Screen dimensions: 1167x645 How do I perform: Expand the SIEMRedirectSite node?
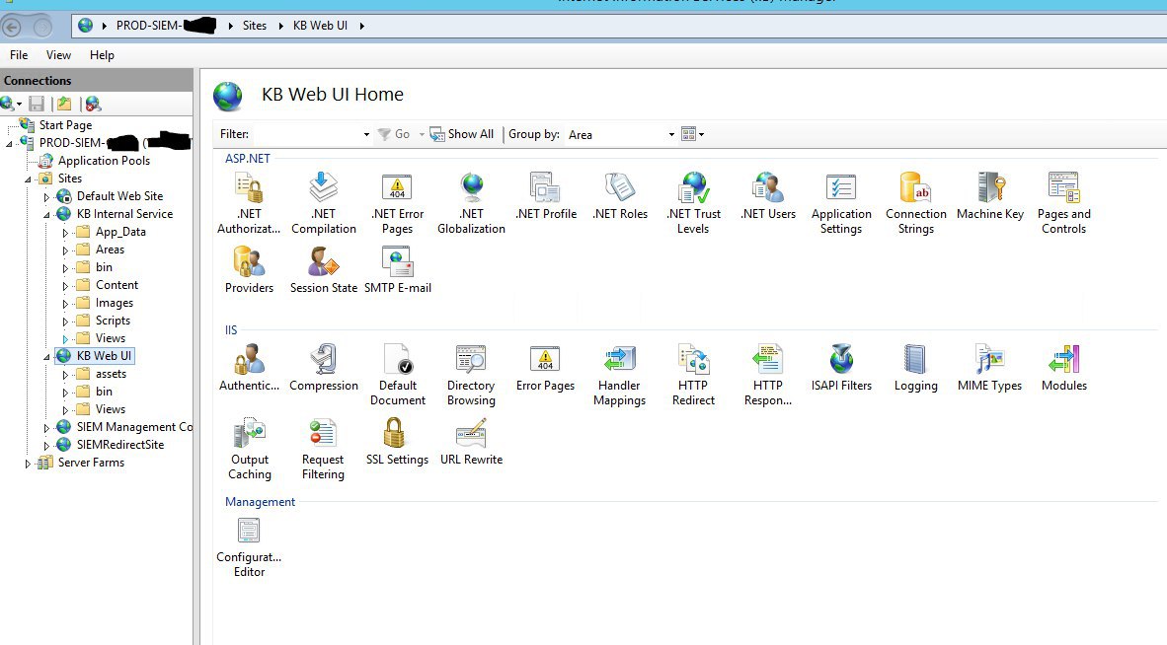point(46,446)
